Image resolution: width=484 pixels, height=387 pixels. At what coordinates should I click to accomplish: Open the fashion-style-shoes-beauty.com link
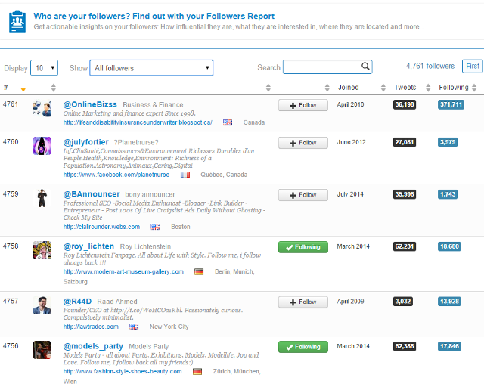(123, 371)
